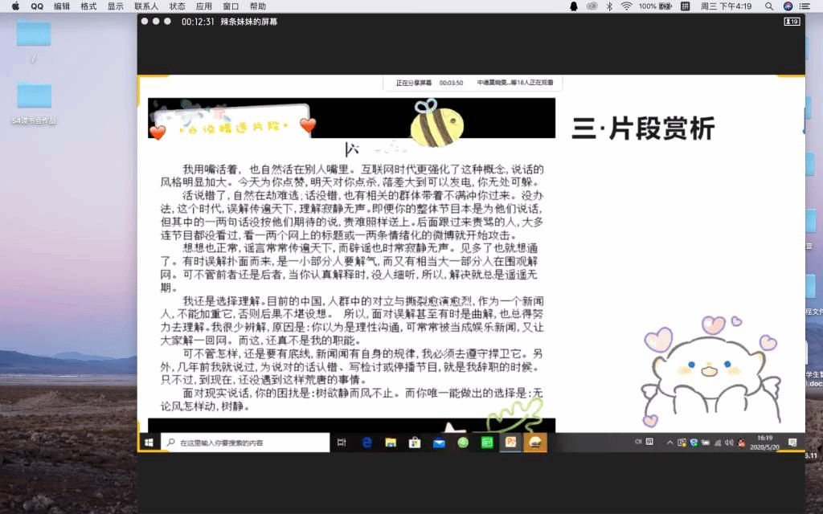Open Spotlight search magnifier

point(769,6)
